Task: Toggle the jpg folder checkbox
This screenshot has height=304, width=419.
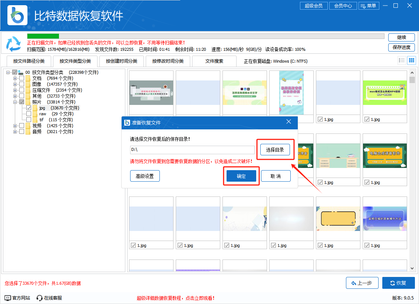Action: (x=29, y=108)
